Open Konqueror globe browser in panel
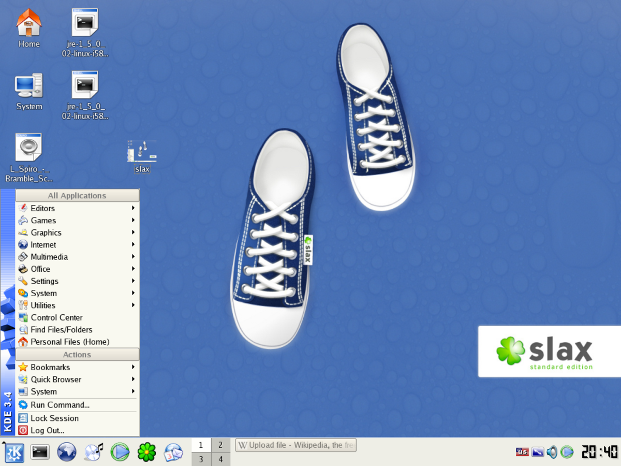 tap(67, 452)
